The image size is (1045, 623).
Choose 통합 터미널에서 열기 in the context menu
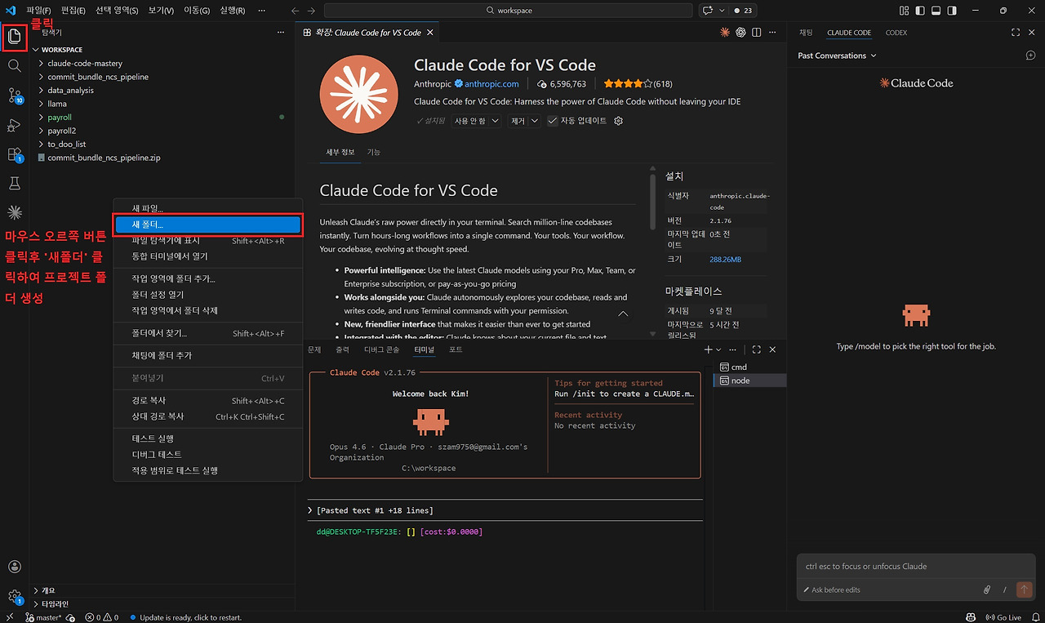tap(207, 256)
